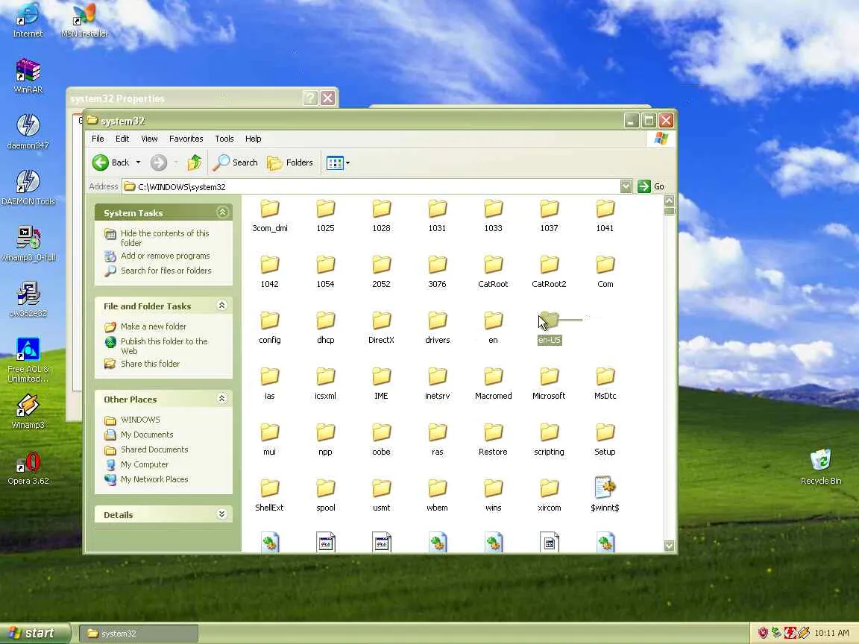This screenshot has width=859, height=644.
Task: Select the spool folder
Action: click(x=325, y=495)
